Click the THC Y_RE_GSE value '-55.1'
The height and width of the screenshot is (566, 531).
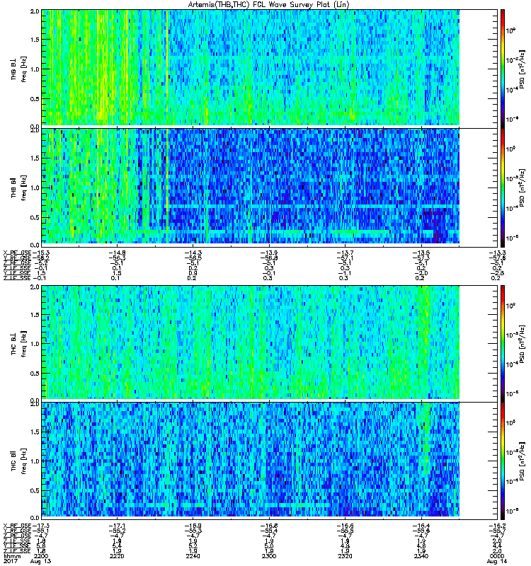tap(40, 531)
